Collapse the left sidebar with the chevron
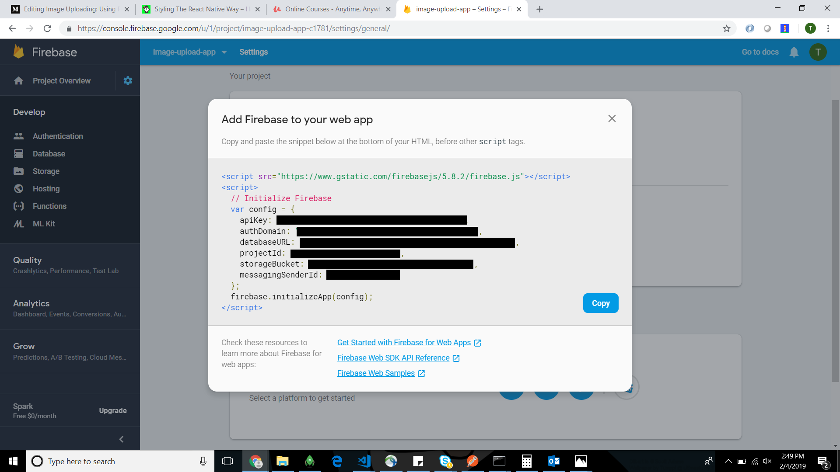Viewport: 840px width, 472px height. pyautogui.click(x=121, y=439)
